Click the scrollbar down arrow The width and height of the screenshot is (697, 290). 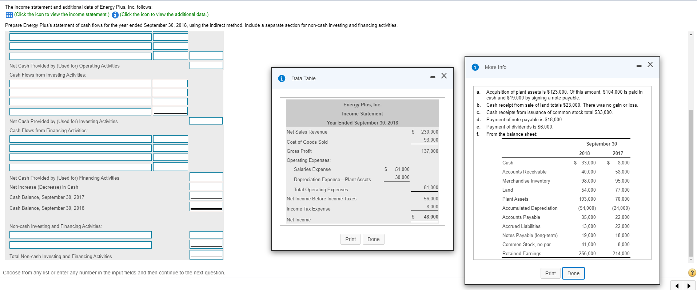(x=691, y=260)
